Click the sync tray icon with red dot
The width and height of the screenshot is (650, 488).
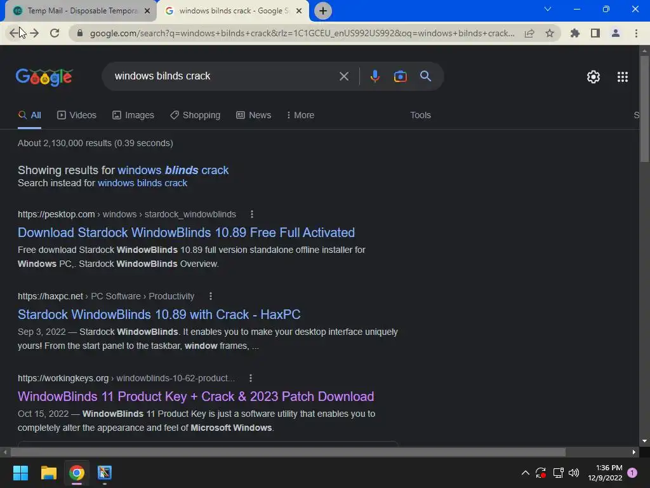541,473
